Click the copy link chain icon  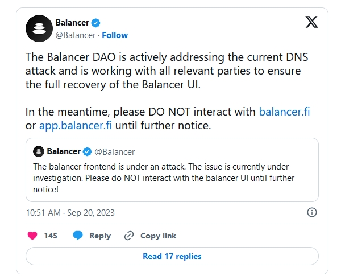coord(129,236)
